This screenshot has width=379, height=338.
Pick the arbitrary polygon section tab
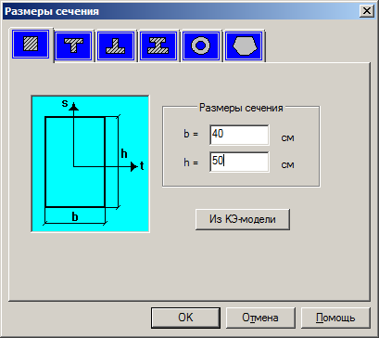coord(244,45)
